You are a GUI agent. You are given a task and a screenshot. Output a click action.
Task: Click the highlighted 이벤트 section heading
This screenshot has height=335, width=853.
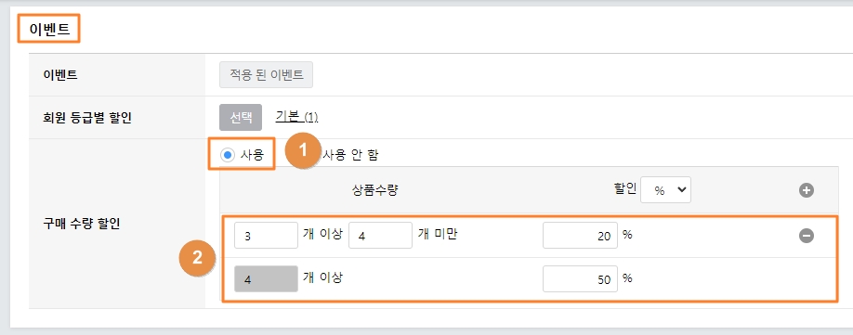coord(49,29)
